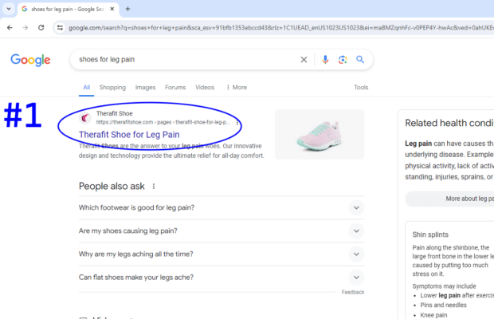494x319 pixels.
Task: Select the All results tab
Action: [x=86, y=87]
